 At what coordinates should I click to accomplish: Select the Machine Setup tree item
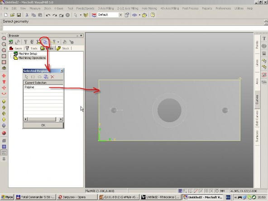[x=28, y=53]
